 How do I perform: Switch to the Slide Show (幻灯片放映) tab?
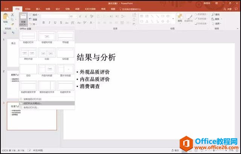click(x=90, y=9)
